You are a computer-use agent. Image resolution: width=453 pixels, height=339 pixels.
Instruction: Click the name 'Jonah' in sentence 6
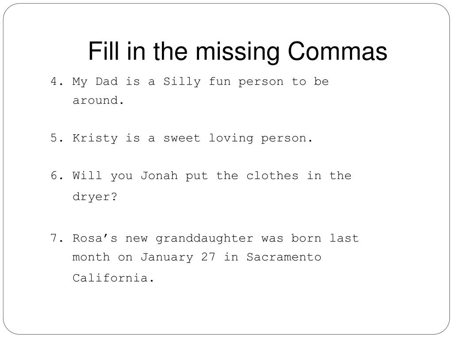(159, 176)
